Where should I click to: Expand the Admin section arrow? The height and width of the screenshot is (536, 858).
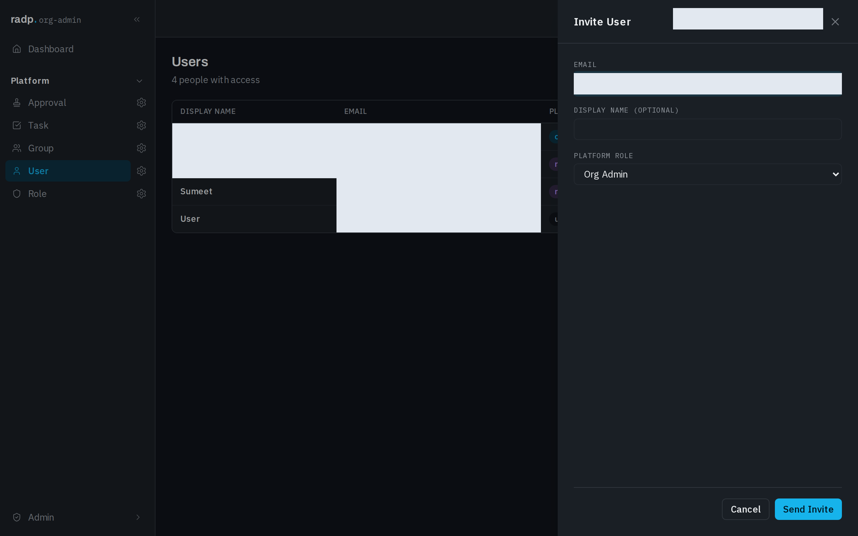(138, 517)
